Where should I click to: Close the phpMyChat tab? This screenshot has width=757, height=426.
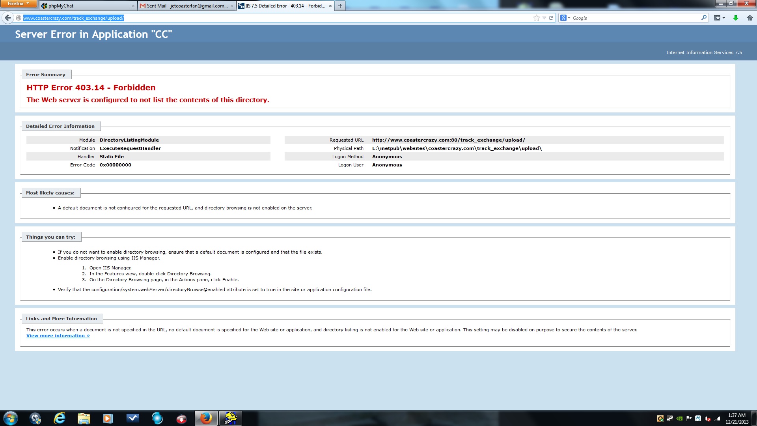tap(133, 6)
